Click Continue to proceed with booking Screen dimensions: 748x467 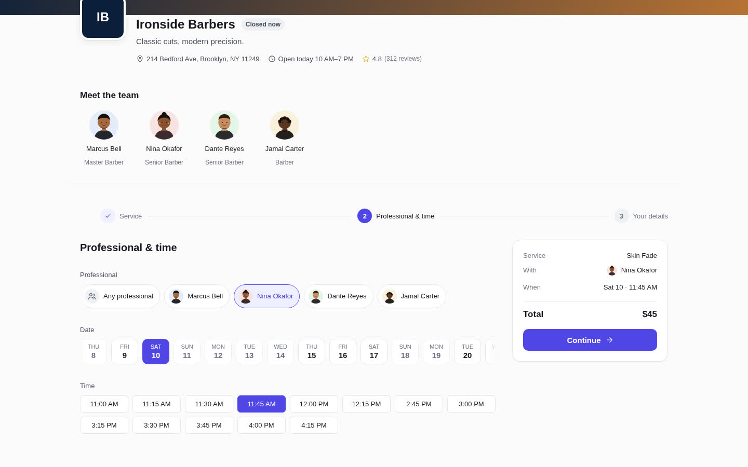[590, 340]
